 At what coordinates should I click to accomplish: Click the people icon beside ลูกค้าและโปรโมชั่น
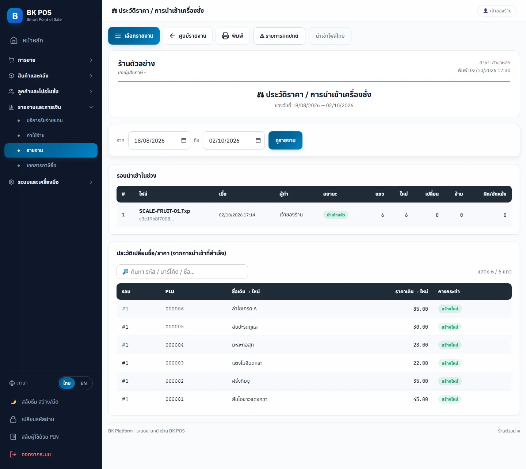click(11, 91)
